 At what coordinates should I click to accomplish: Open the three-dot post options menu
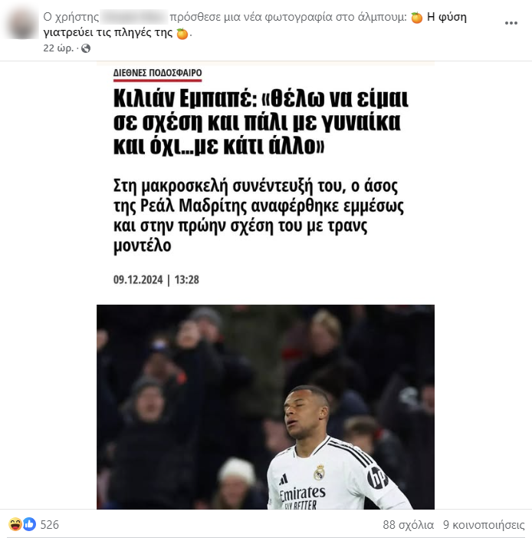511,23
